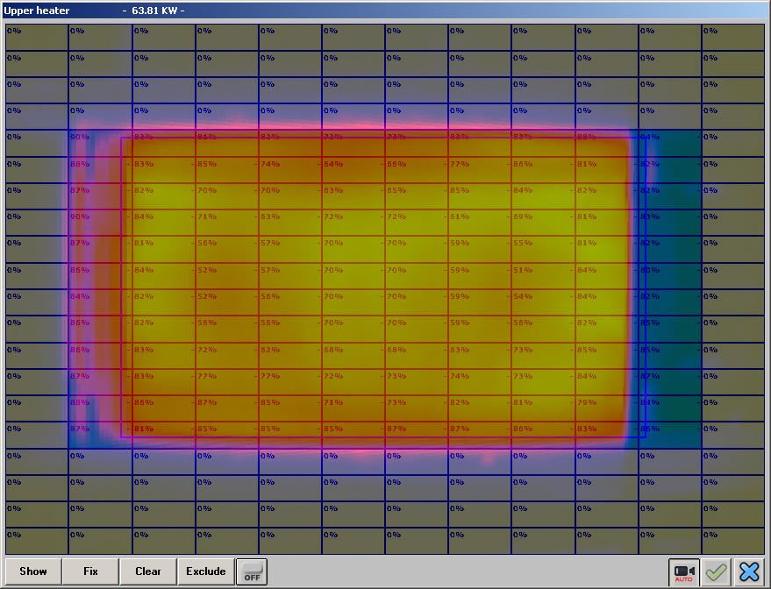Click the Fix button
This screenshot has width=771, height=589.
click(90, 571)
